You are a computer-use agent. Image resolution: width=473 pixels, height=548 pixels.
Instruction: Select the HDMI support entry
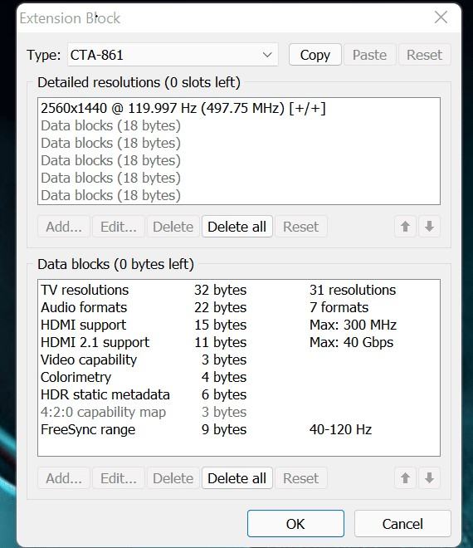click(239, 325)
